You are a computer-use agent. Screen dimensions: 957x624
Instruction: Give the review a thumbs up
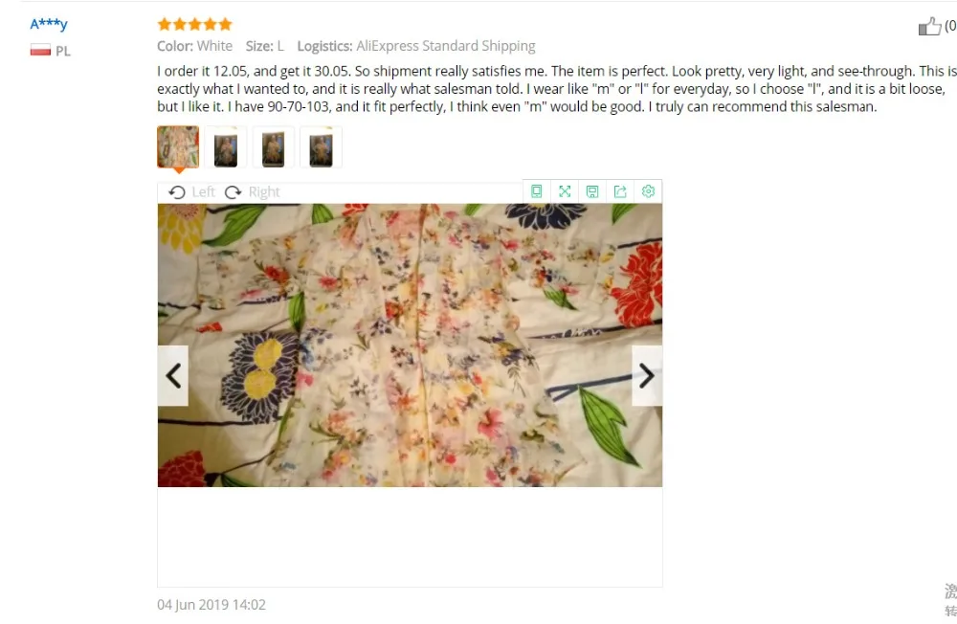[x=929, y=26]
